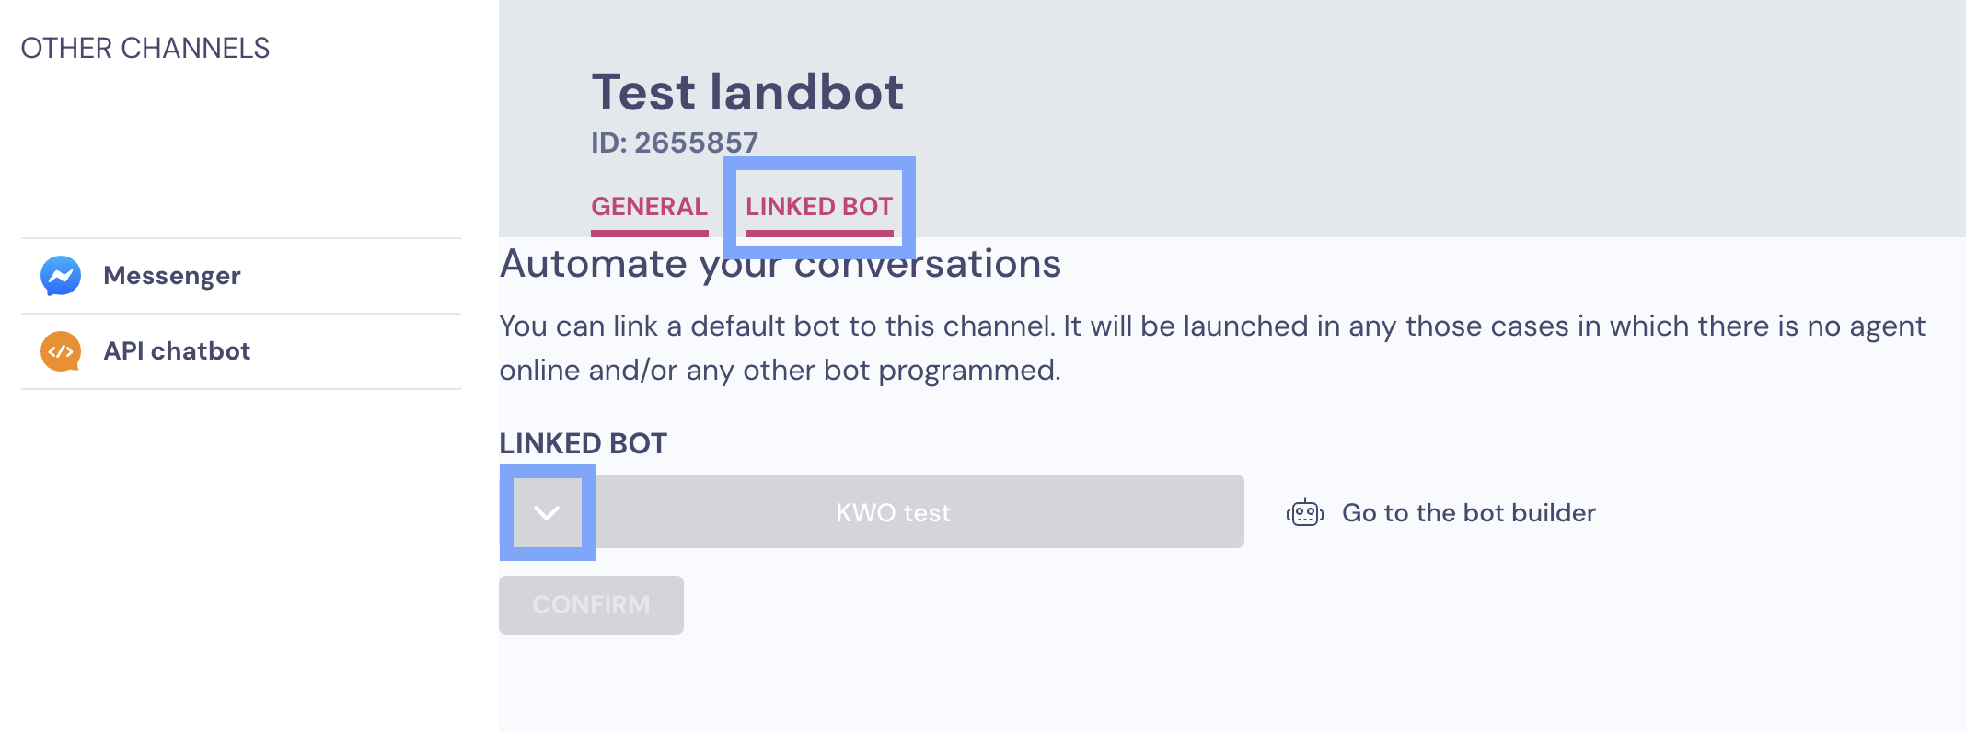The image size is (1966, 732).
Task: Click the robot icon beside bot builder
Action: pos(1305,512)
